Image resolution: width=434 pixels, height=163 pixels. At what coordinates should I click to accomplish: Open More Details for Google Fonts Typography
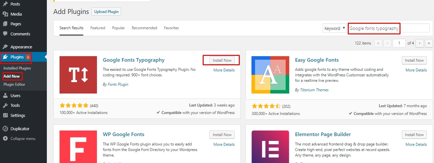(x=224, y=70)
